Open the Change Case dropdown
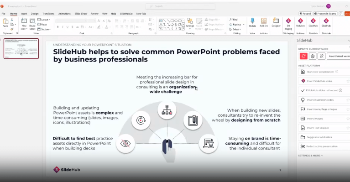The image size is (350, 182). click(91, 27)
